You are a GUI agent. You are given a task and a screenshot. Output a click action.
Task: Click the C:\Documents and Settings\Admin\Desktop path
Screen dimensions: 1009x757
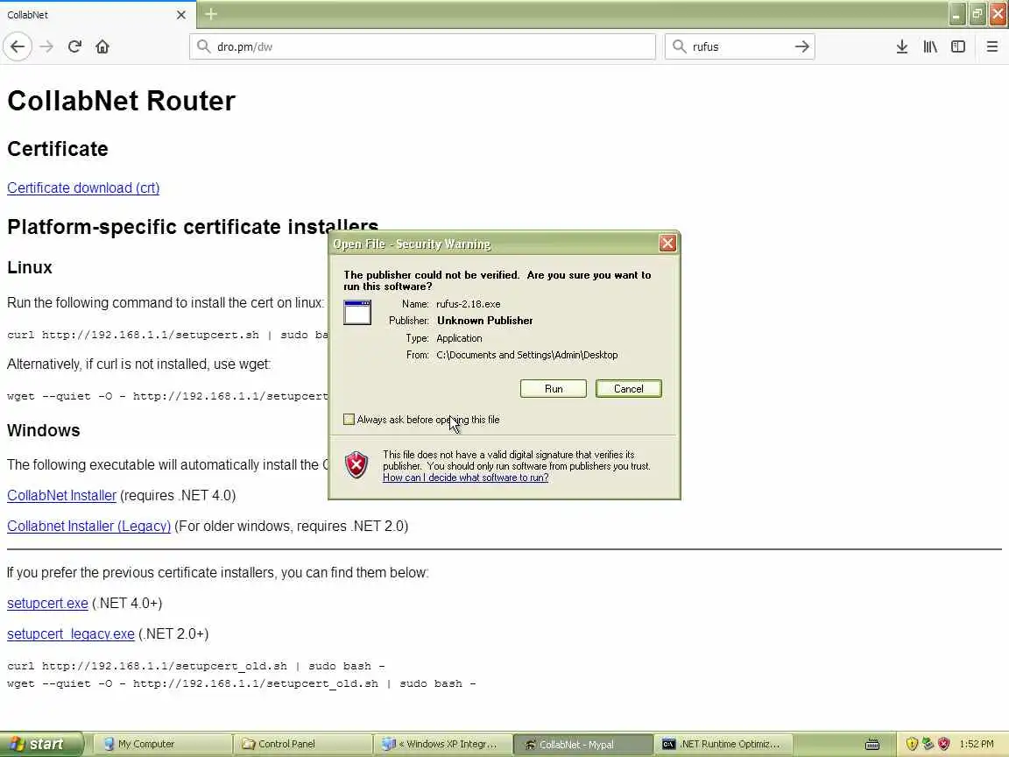coord(526,355)
